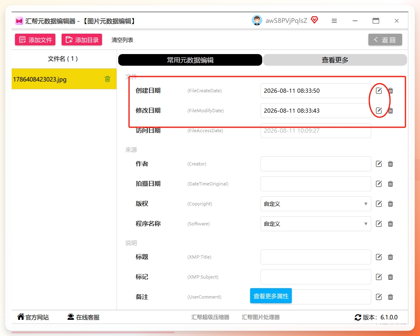This screenshot has width=420, height=336.
Task: Click the edit icon for 作者
Action: [379, 164]
